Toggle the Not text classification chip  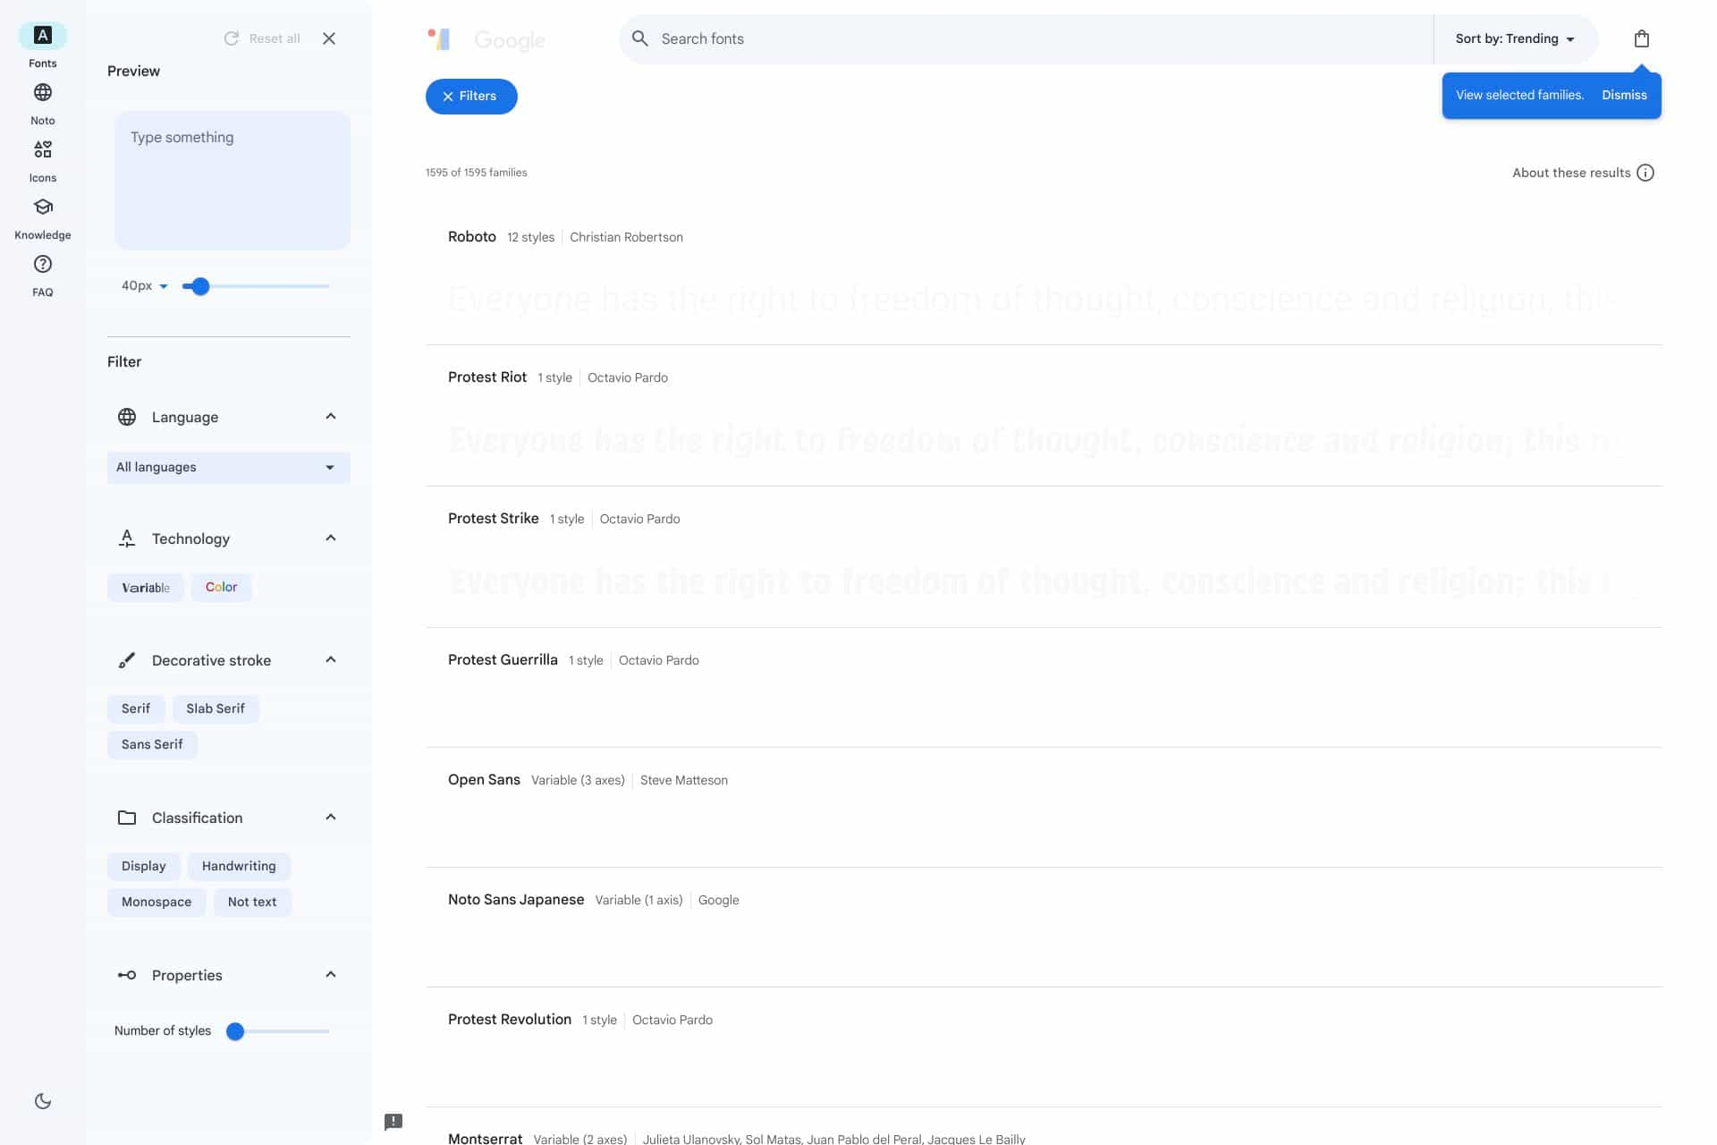(x=252, y=902)
